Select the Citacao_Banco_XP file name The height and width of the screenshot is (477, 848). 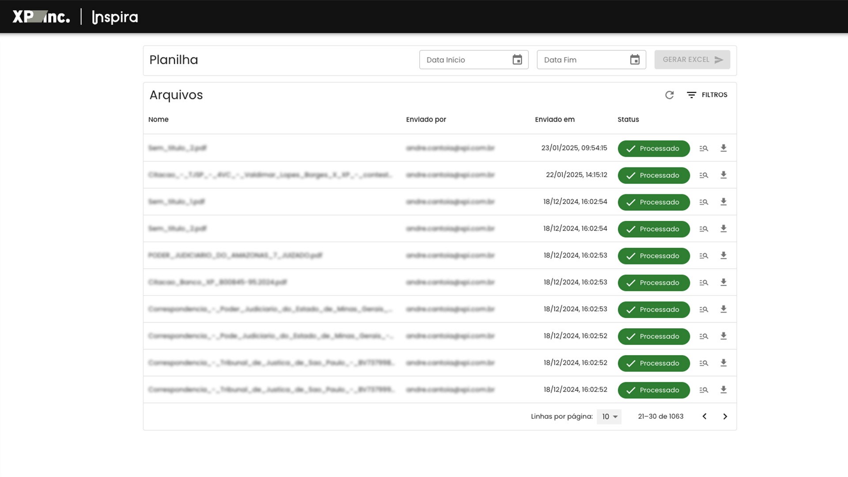click(218, 282)
